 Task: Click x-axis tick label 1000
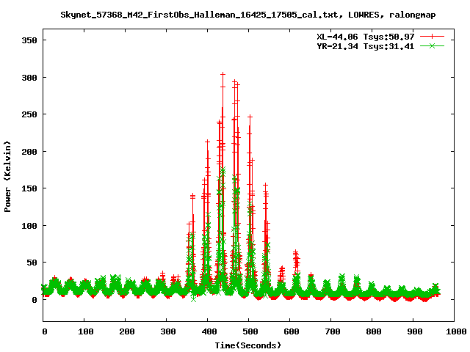click(x=456, y=331)
